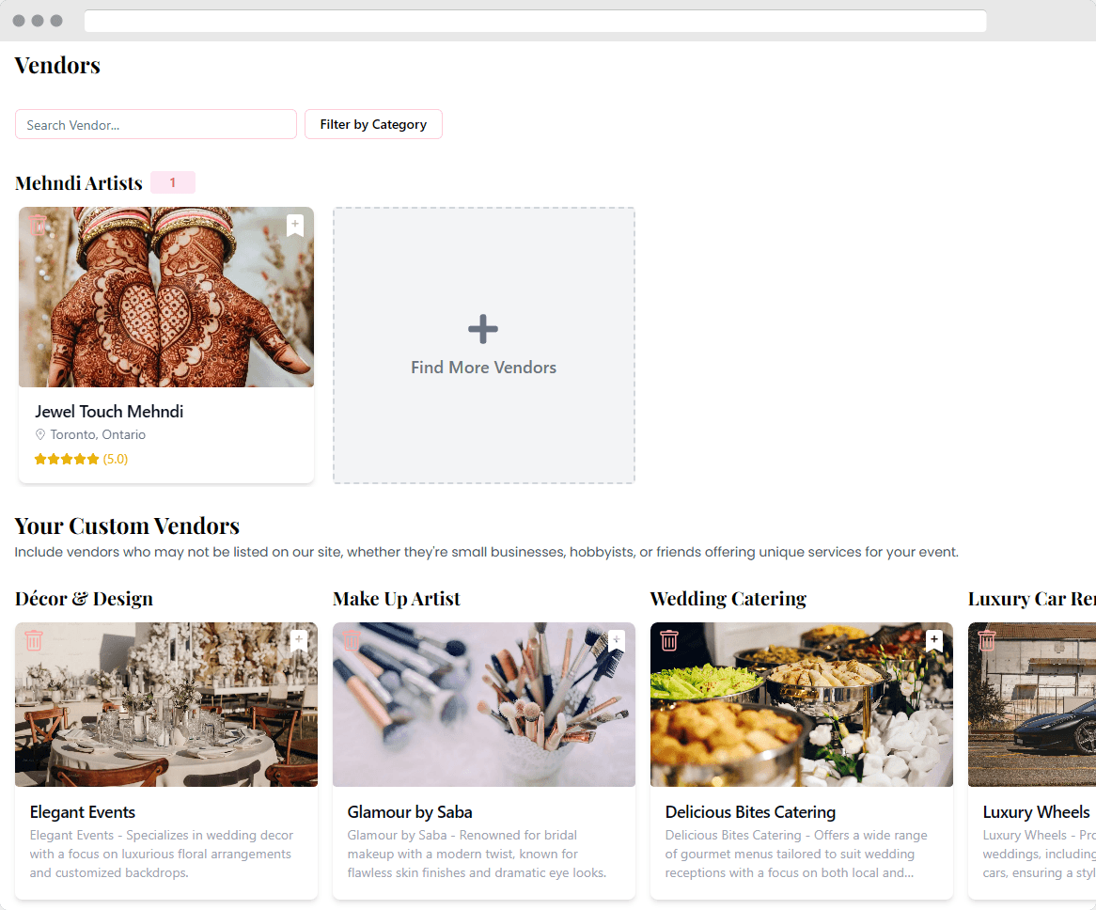Bookmark the Glamour by Saba card
The image size is (1096, 910).
coord(617,640)
